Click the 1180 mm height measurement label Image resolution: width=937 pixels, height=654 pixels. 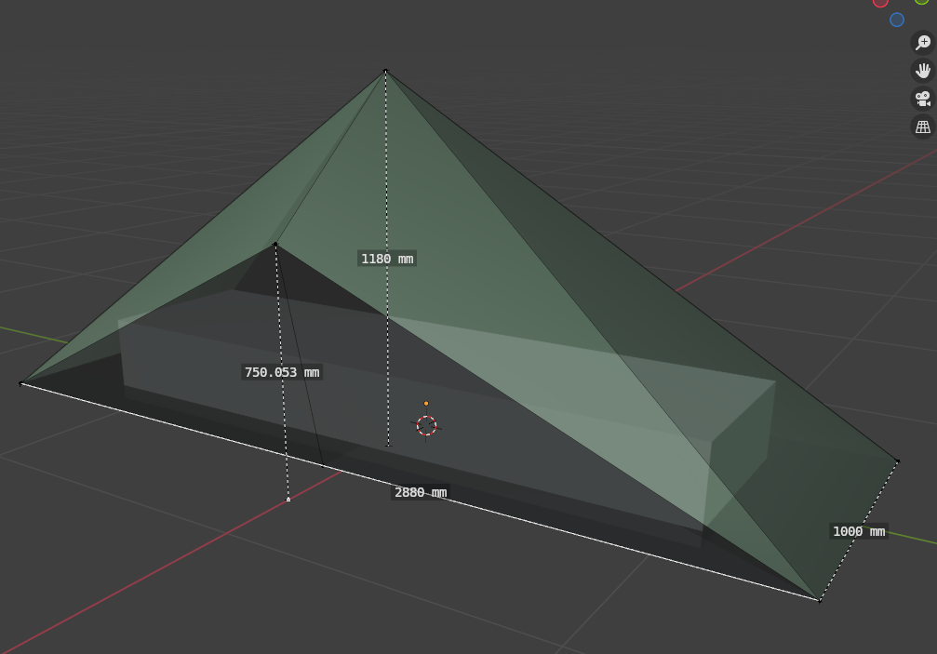click(x=386, y=259)
